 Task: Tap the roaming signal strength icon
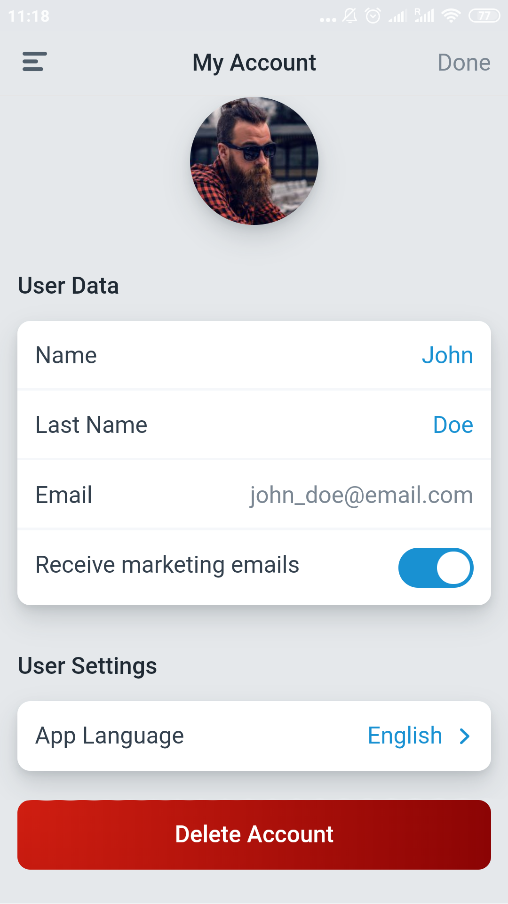(424, 16)
